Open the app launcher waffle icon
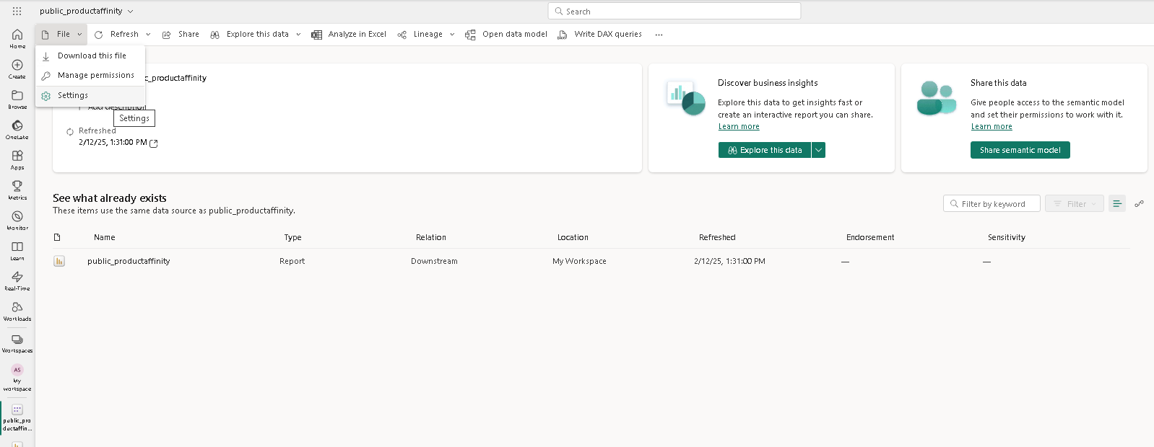Viewport: 1154px width, 447px height. [17, 11]
